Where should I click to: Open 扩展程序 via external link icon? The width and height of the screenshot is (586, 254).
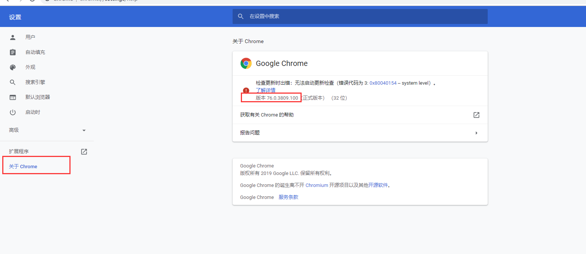[84, 151]
